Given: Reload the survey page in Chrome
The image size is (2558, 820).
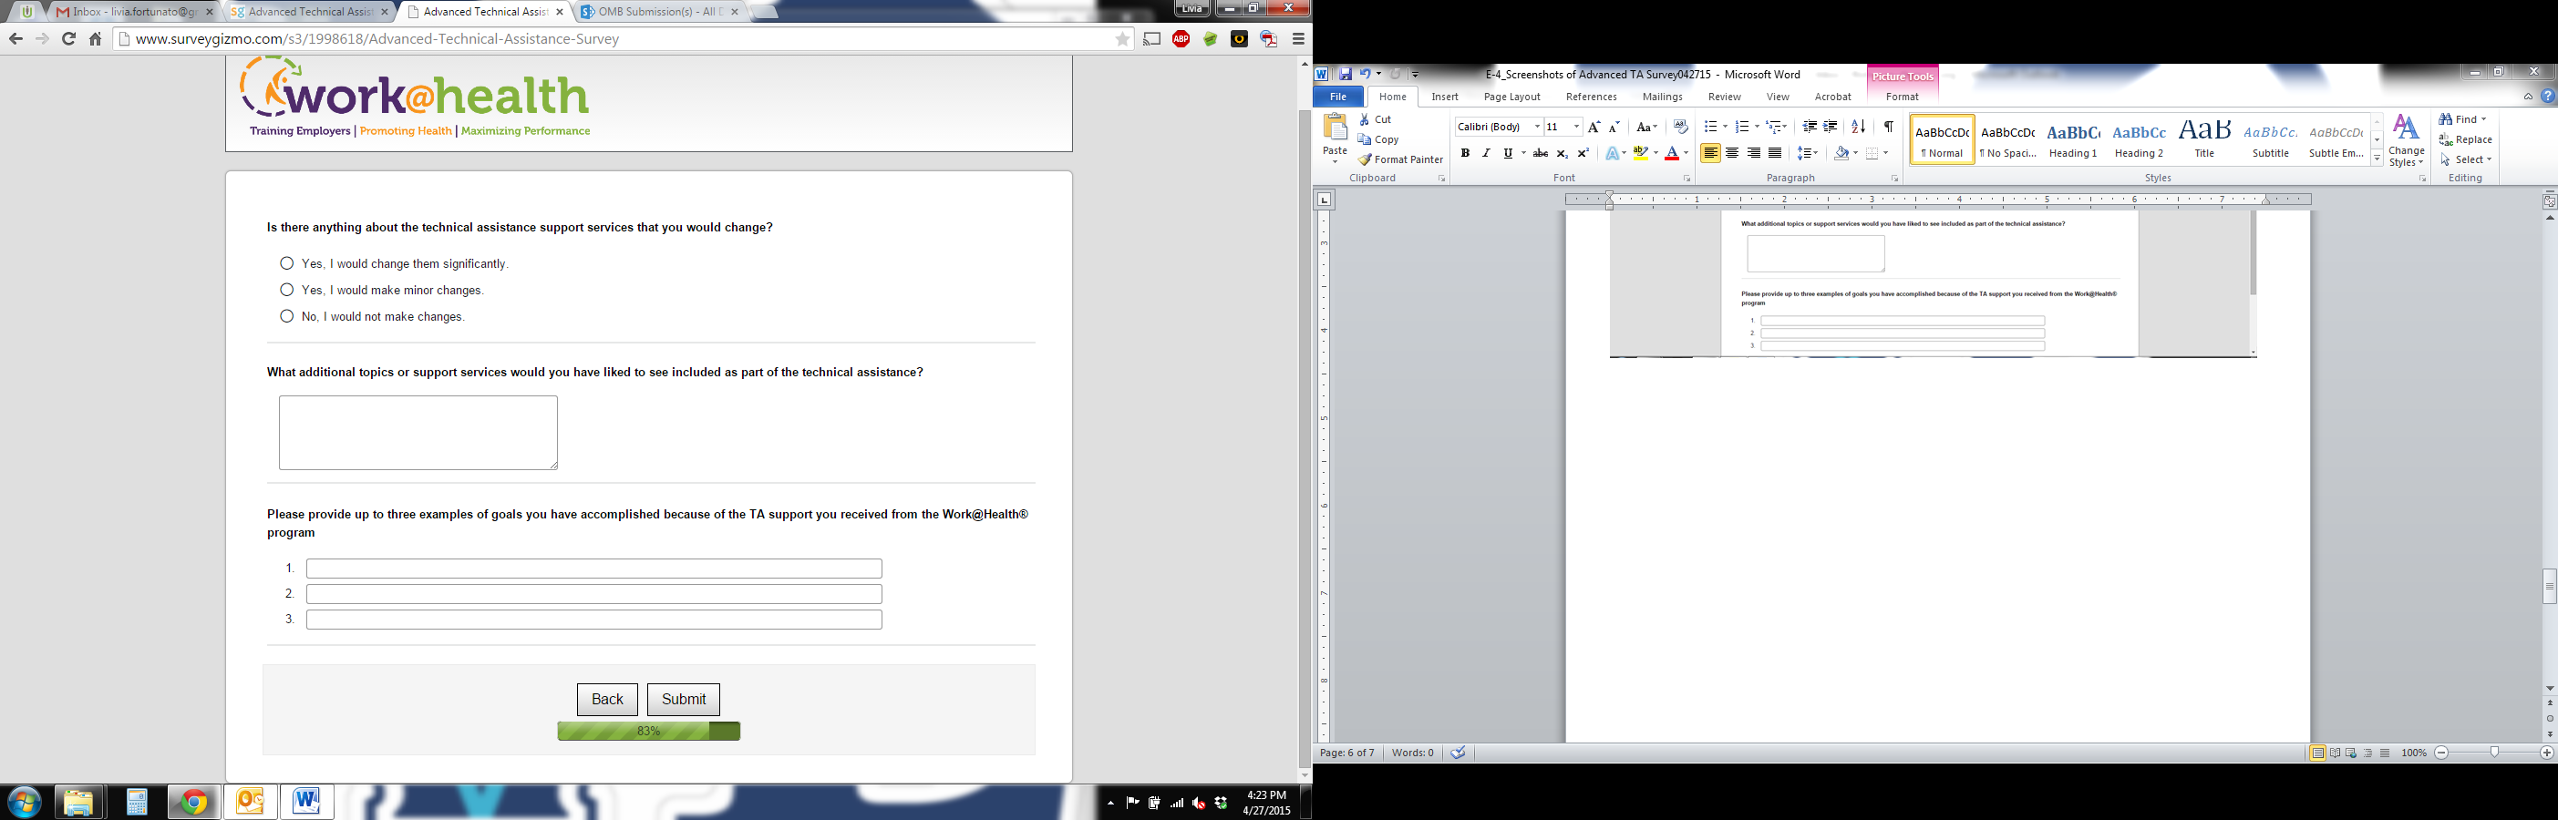Looking at the screenshot, I should coord(68,38).
